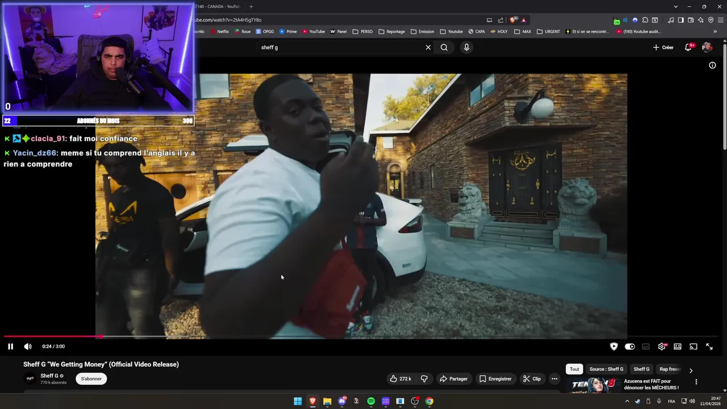Toggle the subtitles button in the player
The height and width of the screenshot is (409, 727).
click(x=646, y=347)
